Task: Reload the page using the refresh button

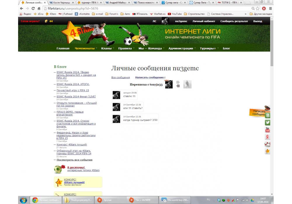Action: click(33, 8)
